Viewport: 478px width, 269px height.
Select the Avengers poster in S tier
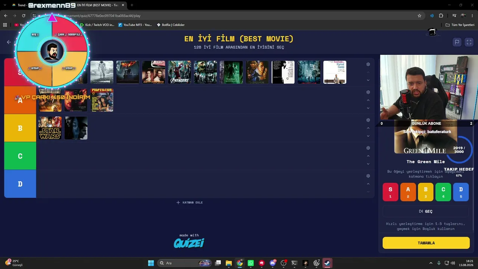179,72
